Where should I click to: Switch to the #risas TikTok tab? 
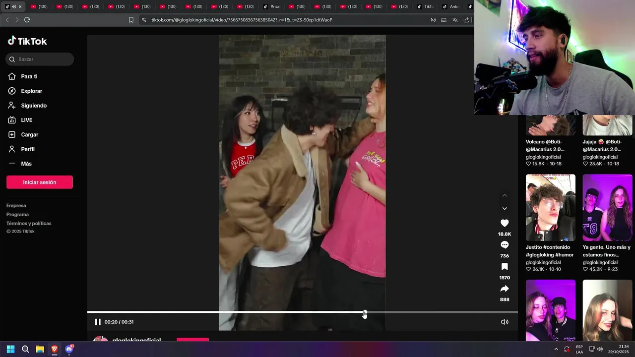pyautogui.click(x=272, y=6)
